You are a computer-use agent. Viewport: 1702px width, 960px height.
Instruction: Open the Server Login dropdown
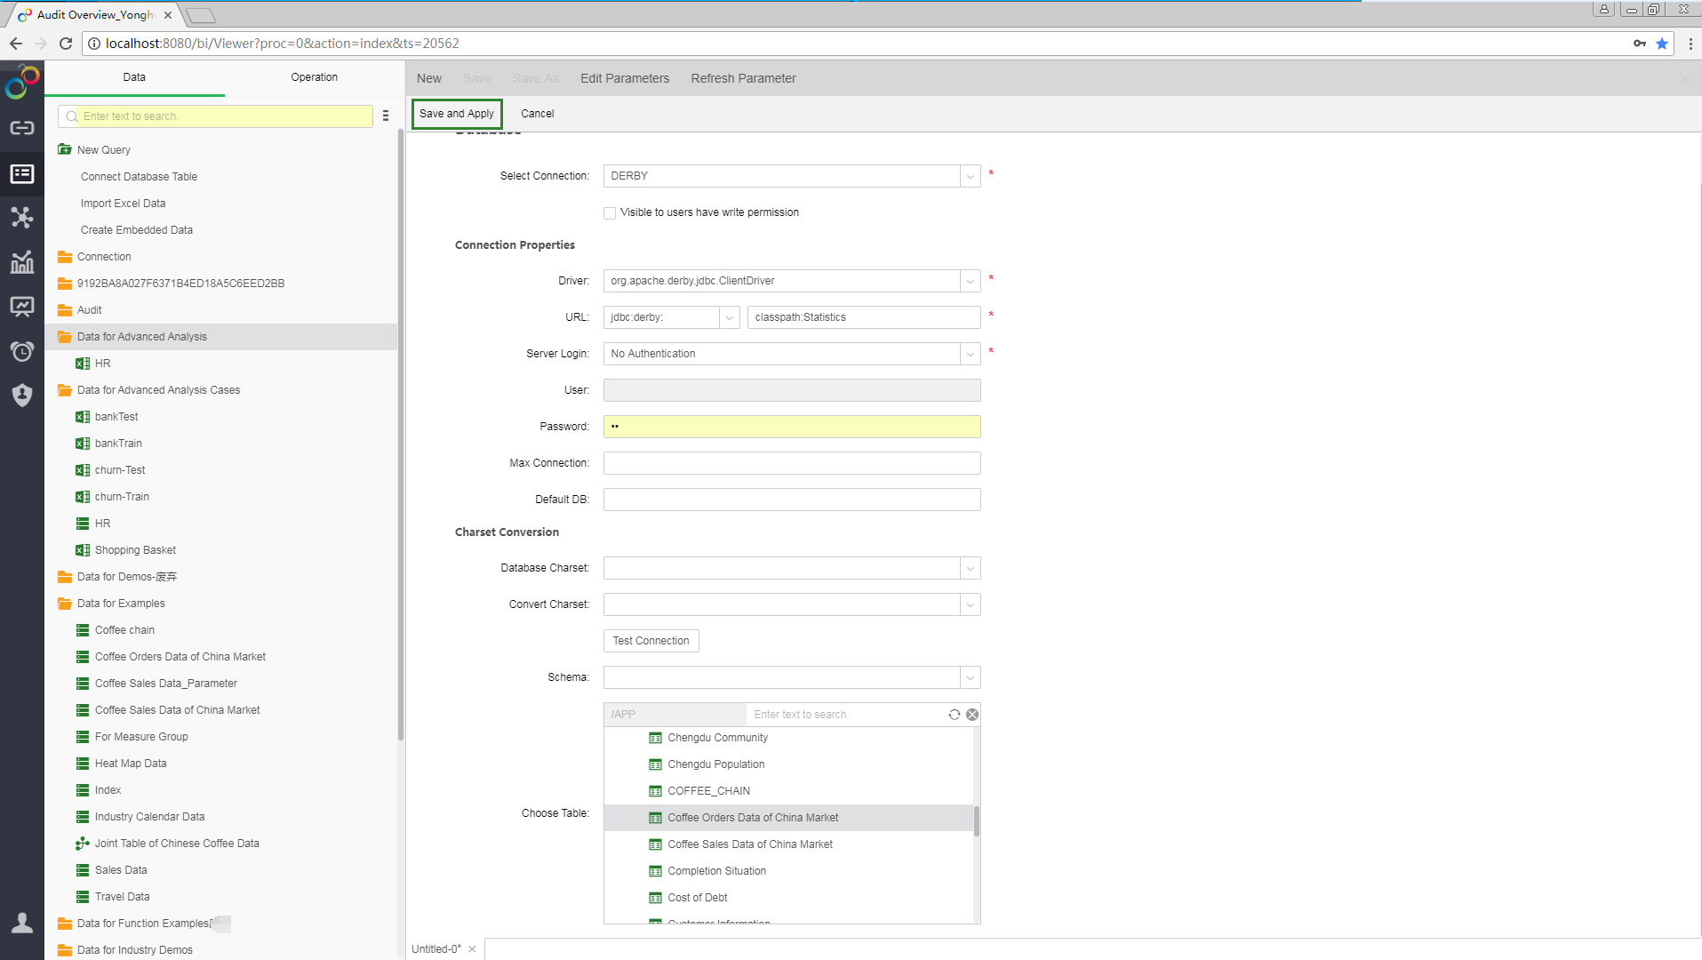970,354
